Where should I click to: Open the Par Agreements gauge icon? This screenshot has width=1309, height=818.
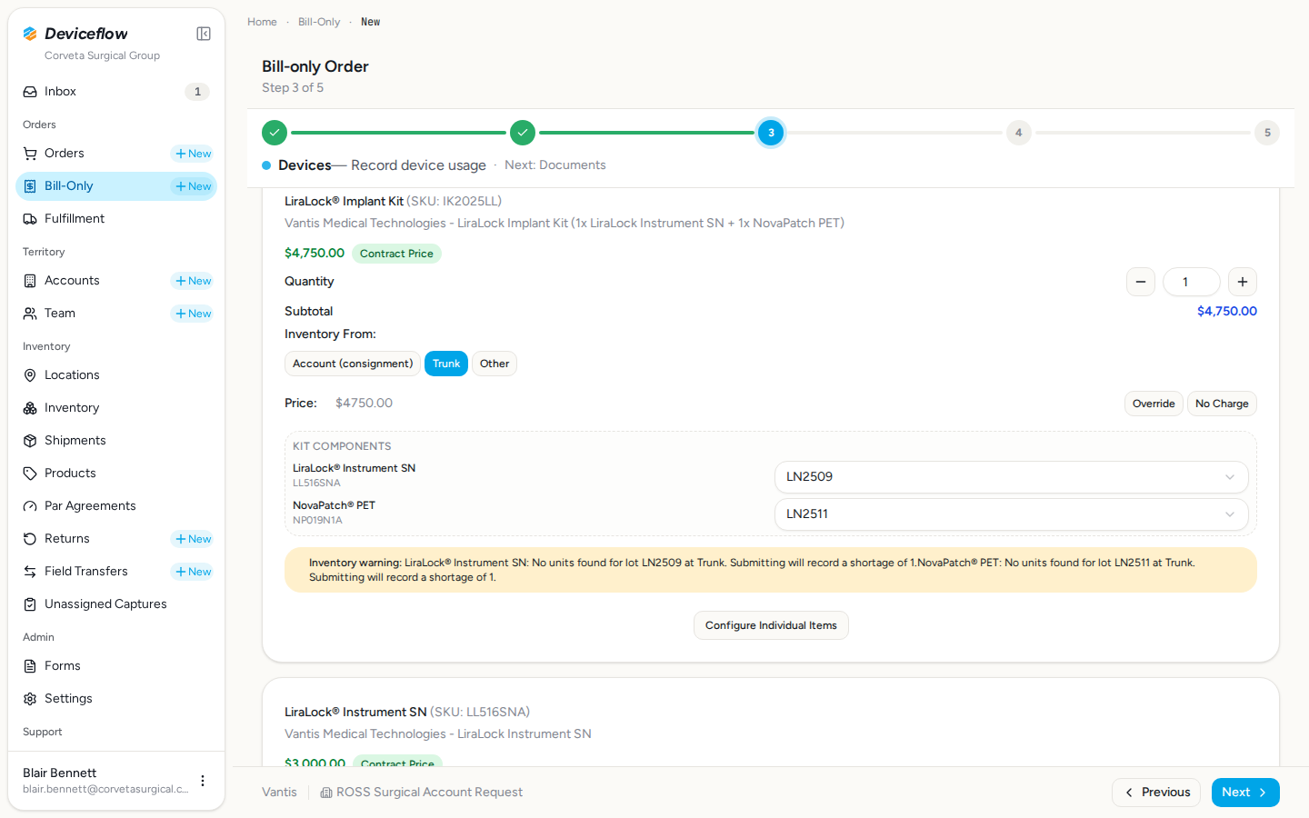click(30, 506)
